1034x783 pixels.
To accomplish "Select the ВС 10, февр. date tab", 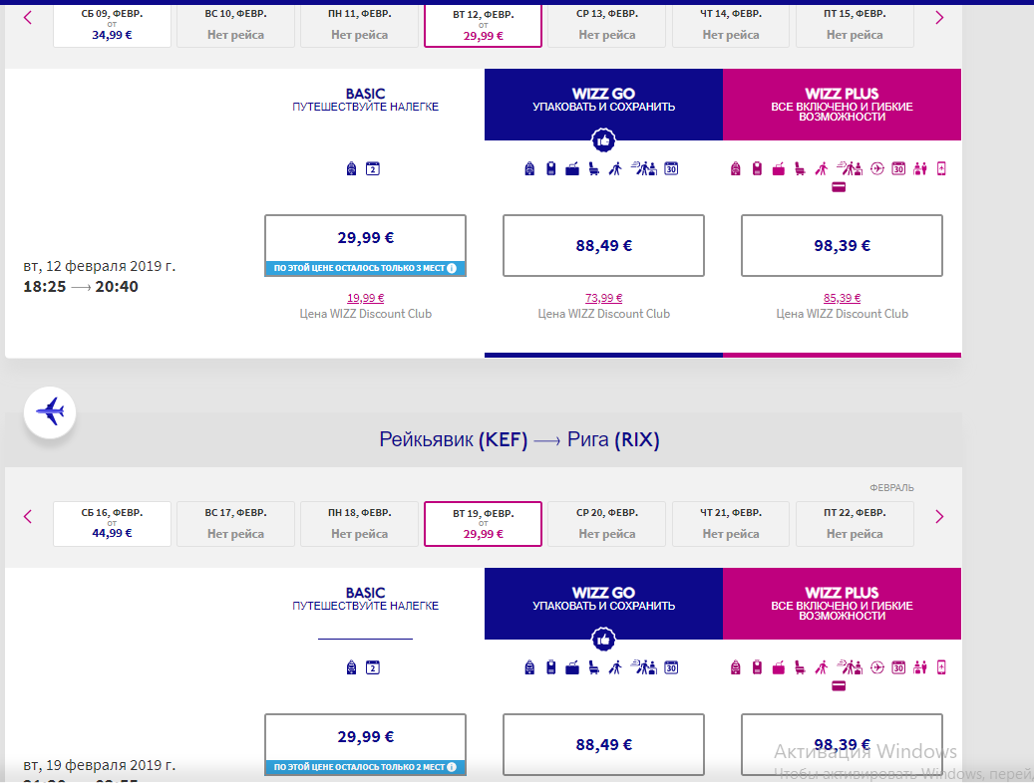I will tap(235, 25).
